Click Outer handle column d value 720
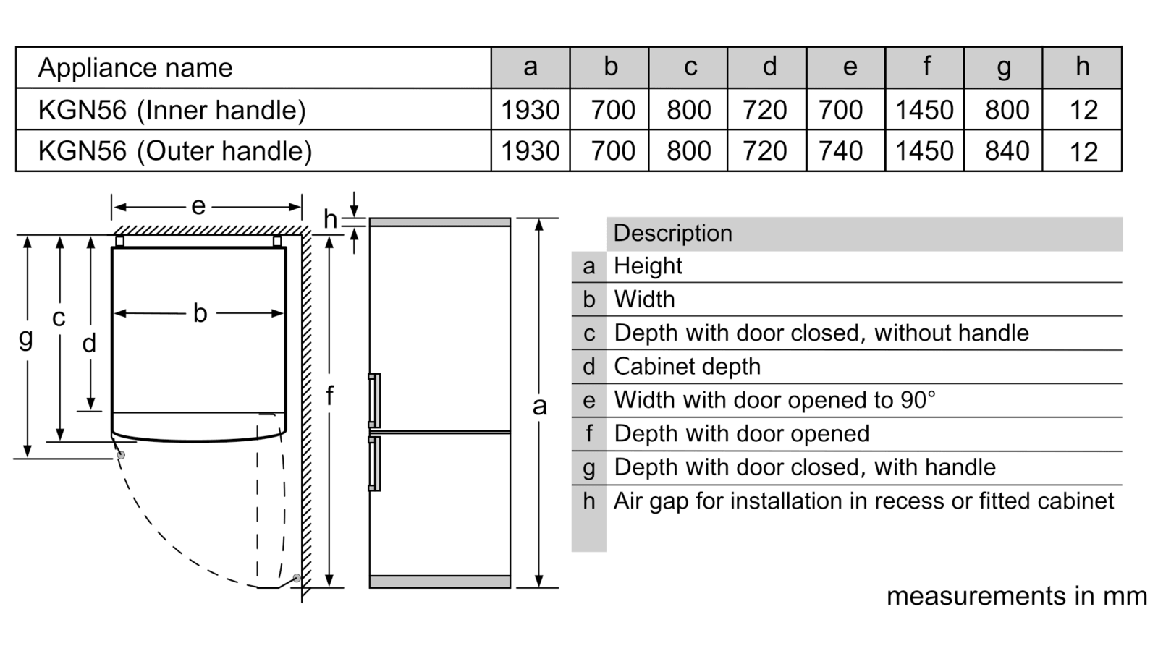 click(x=765, y=150)
